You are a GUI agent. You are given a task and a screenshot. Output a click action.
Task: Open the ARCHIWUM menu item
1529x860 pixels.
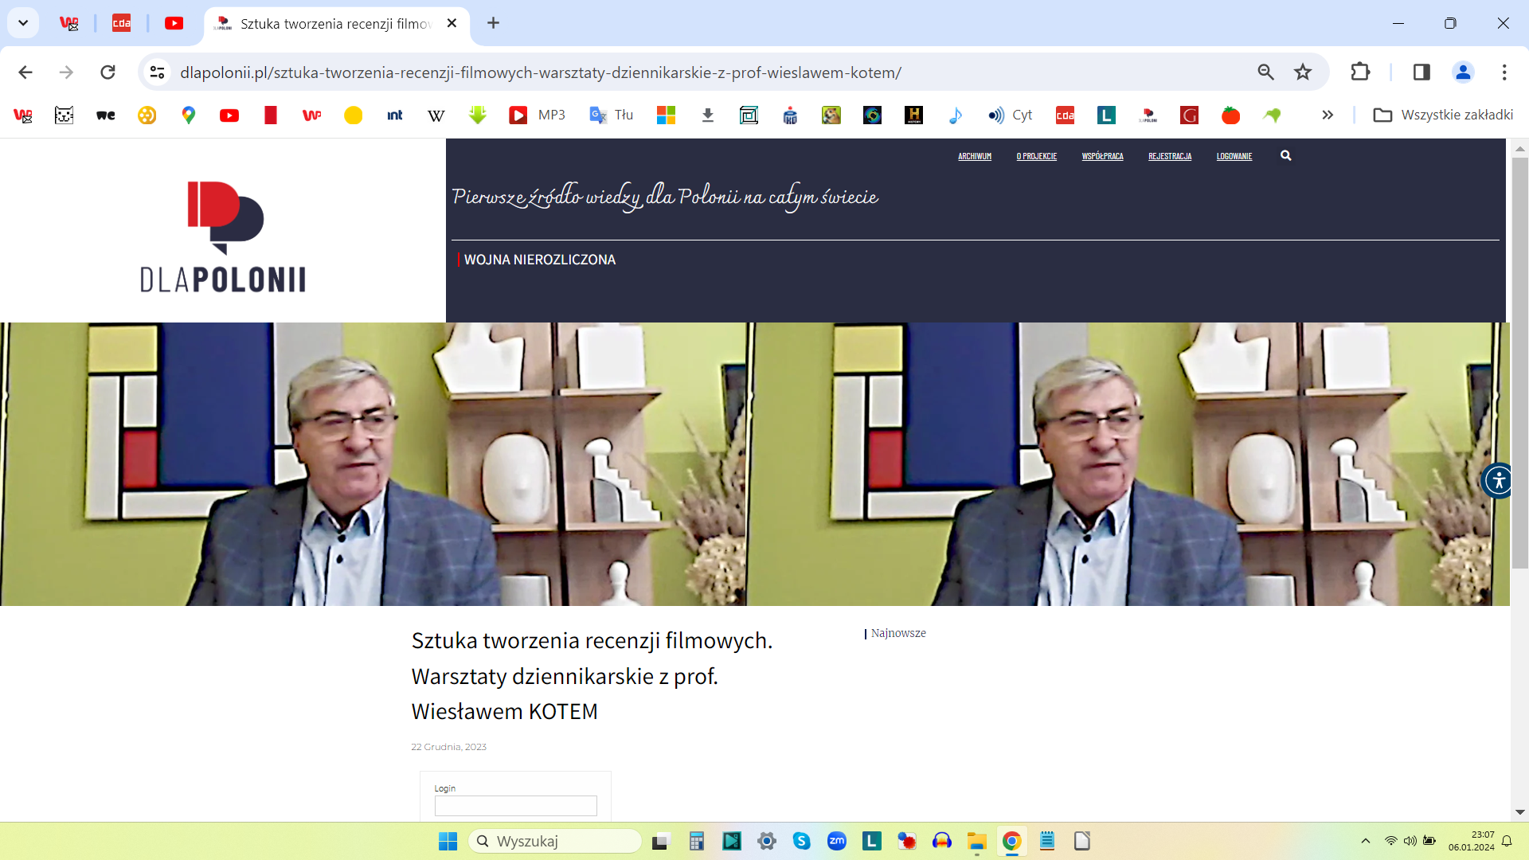974,157
